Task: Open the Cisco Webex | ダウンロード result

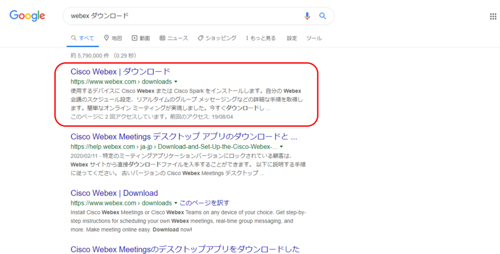Action: (x=120, y=72)
